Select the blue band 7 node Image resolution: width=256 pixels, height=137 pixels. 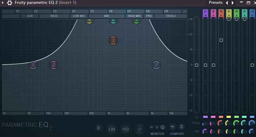pos(156,65)
